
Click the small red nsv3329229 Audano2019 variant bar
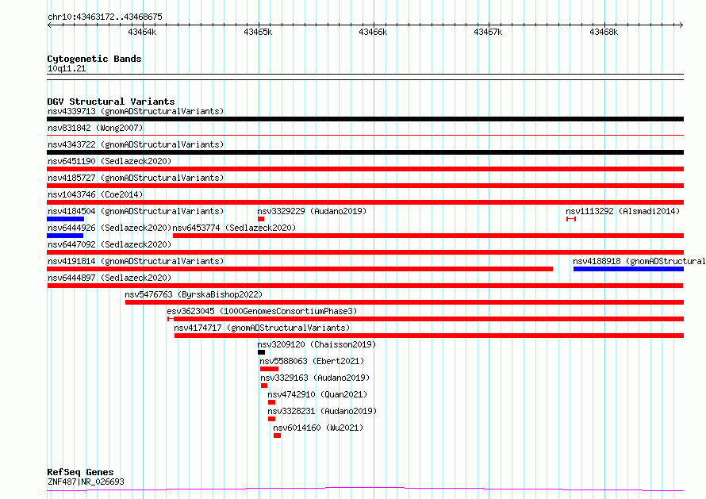coord(261,219)
